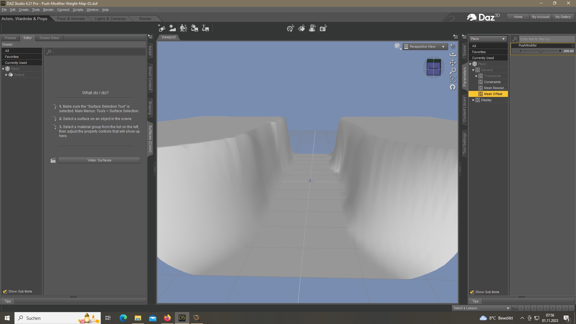Image resolution: width=576 pixels, height=324 pixels.
Task: Click the Reset camera view arrow icon
Action: click(x=453, y=87)
